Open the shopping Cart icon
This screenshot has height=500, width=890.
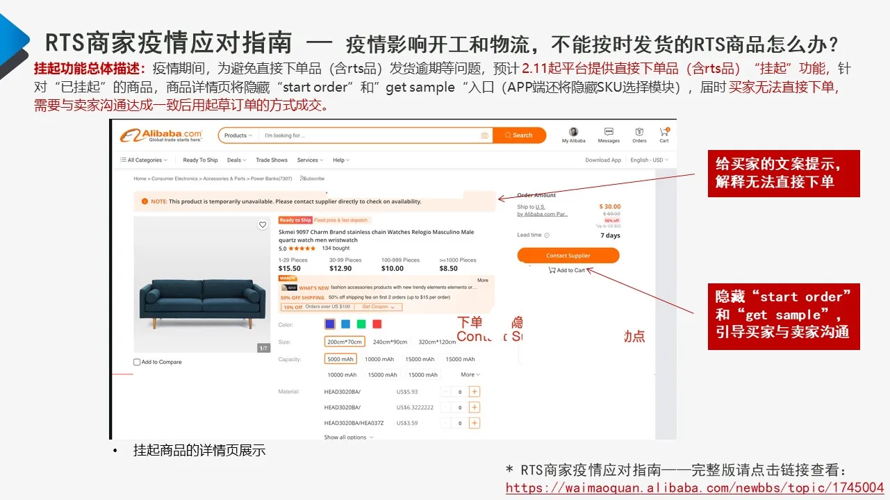tap(664, 132)
